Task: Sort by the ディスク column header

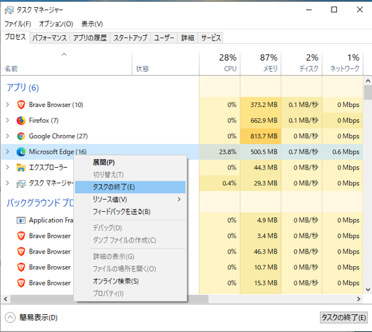Action: [302, 63]
